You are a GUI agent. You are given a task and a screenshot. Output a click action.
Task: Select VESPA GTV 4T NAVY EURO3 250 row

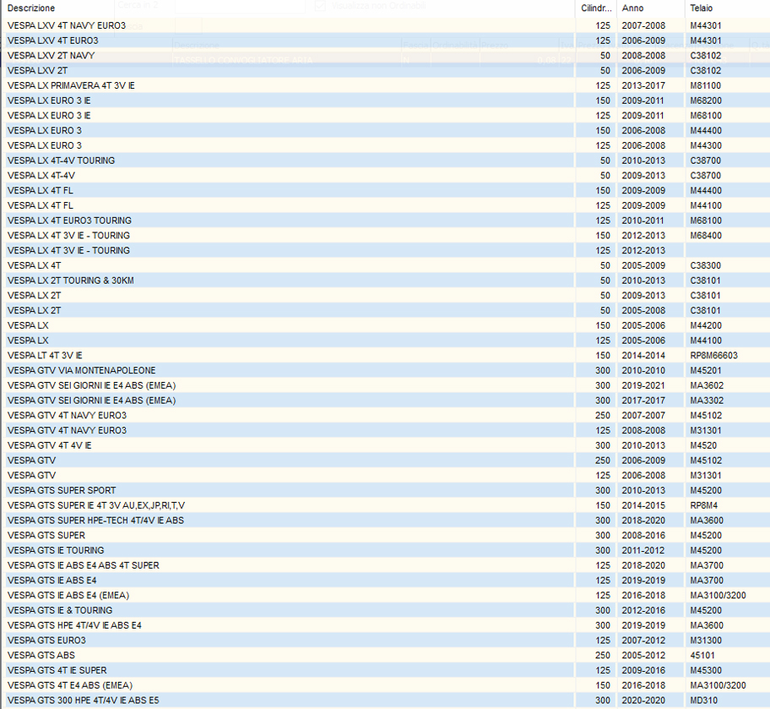(x=385, y=416)
